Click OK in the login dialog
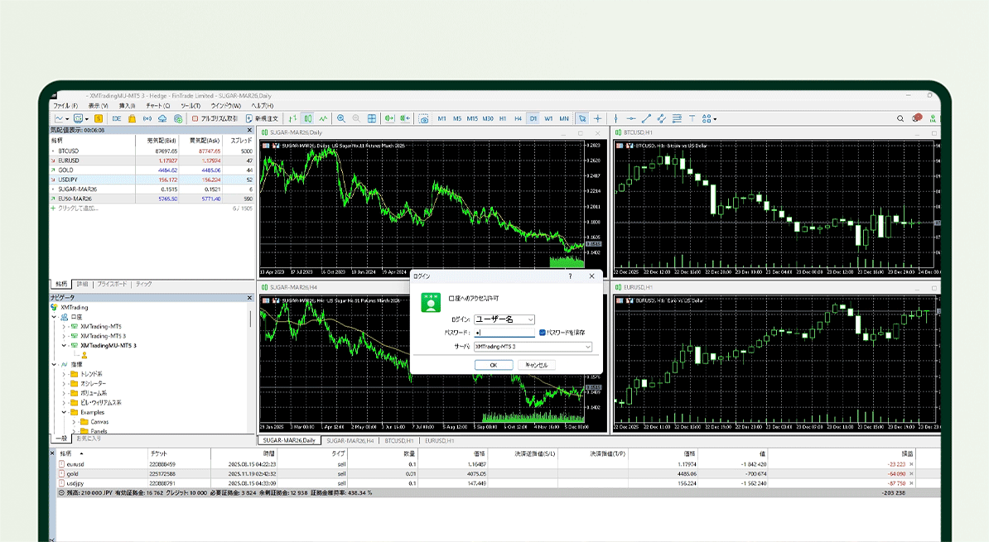Image resolution: width=989 pixels, height=542 pixels. pyautogui.click(x=493, y=365)
